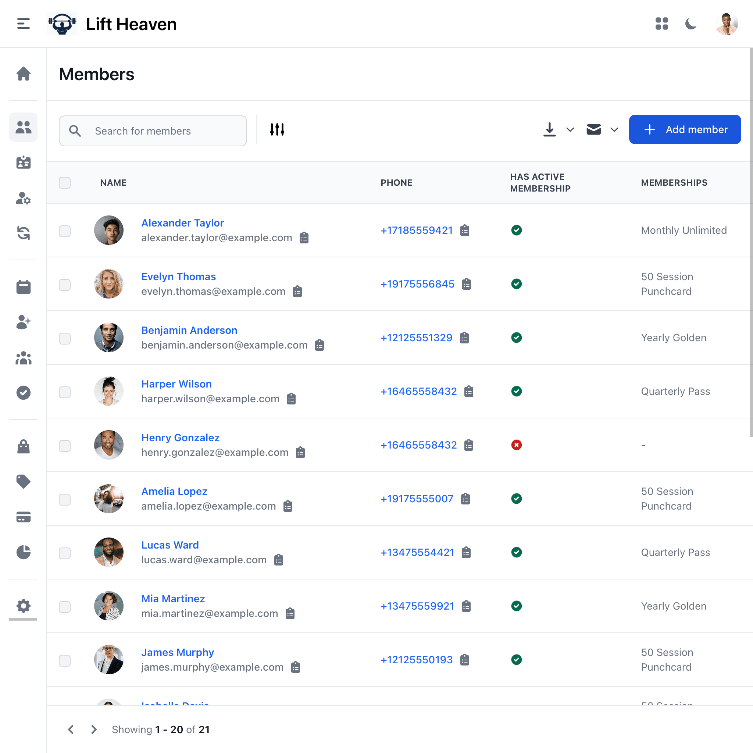Open the hamburger menu beside Lift Heaven
The height and width of the screenshot is (753, 753).
[23, 24]
